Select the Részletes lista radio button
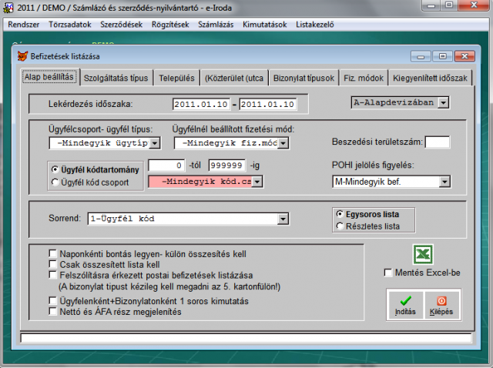The image size is (493, 368). 340,226
